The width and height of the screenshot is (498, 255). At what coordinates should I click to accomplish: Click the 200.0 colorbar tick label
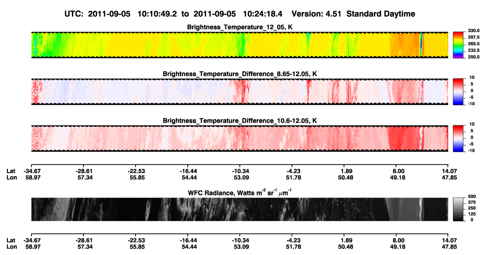473,57
